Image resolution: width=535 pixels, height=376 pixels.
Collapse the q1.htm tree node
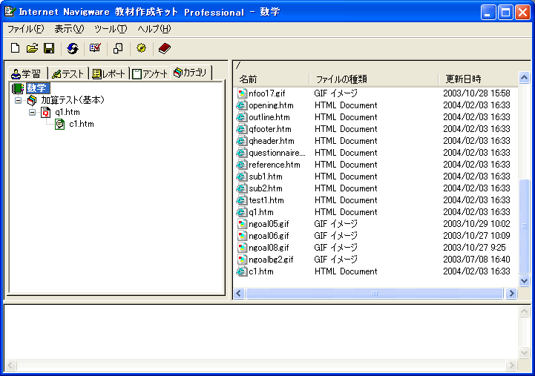[32, 112]
